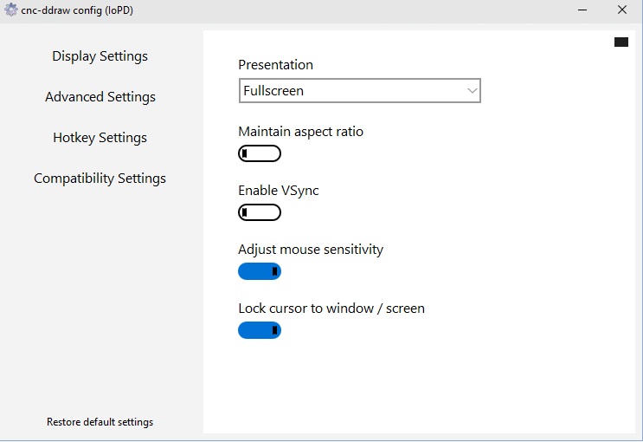The width and height of the screenshot is (643, 442).
Task: Open the Display Settings tab
Action: [x=100, y=56]
